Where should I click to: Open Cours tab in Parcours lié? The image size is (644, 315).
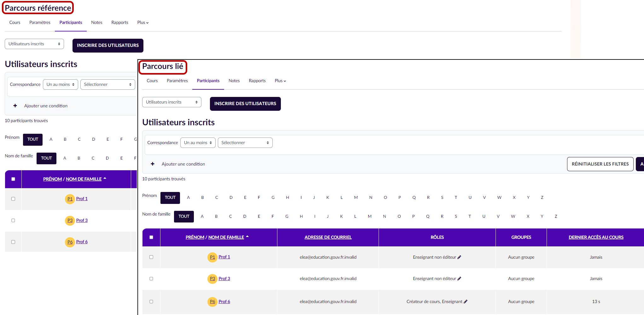(x=152, y=81)
